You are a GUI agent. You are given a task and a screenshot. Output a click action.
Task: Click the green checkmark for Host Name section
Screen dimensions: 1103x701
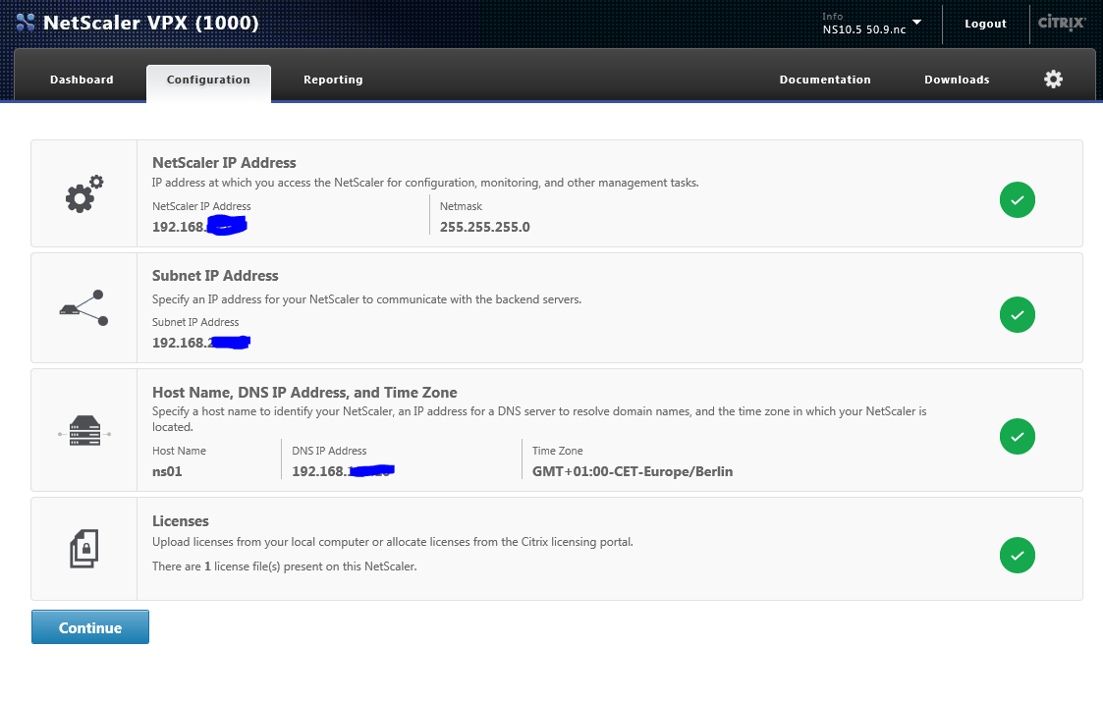click(x=1018, y=436)
